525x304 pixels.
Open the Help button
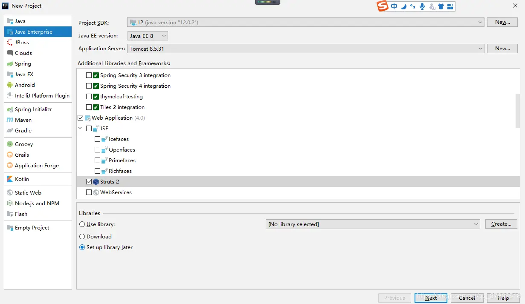coord(503,298)
